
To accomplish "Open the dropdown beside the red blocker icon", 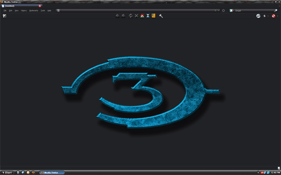I will (278, 16).
